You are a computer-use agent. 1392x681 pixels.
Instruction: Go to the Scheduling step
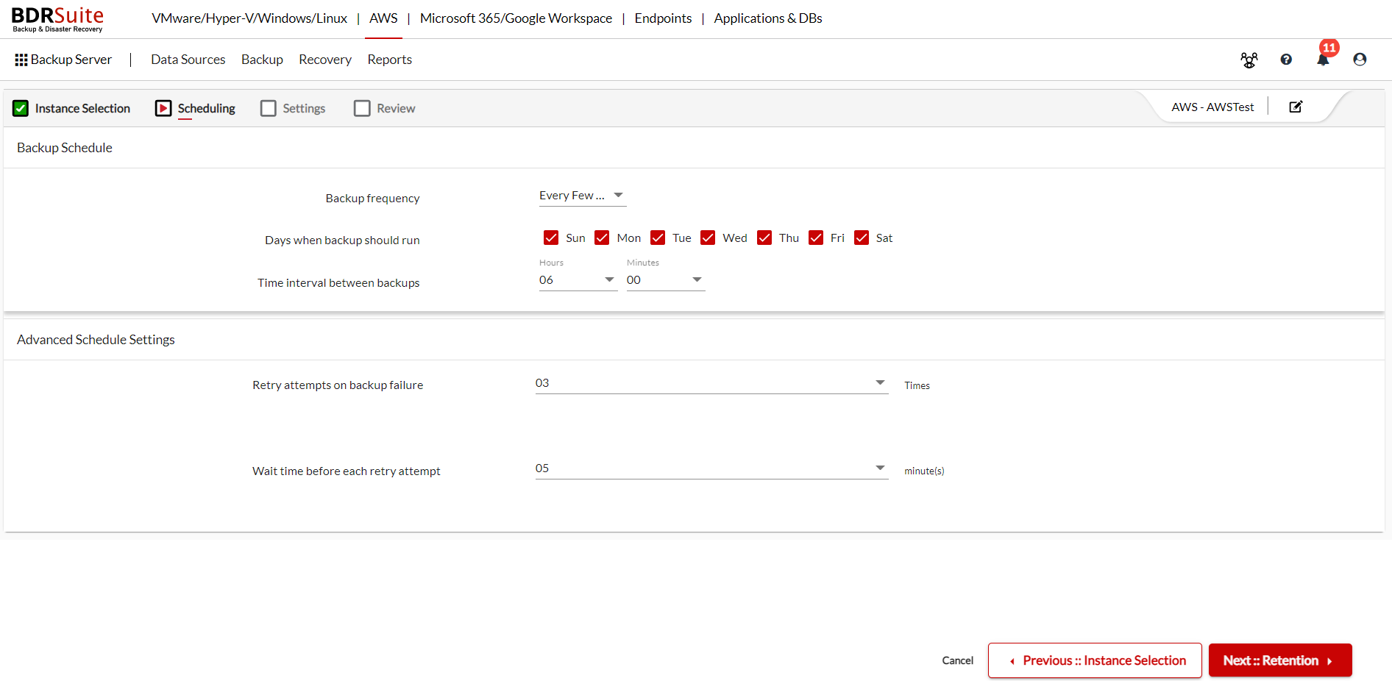pos(207,108)
